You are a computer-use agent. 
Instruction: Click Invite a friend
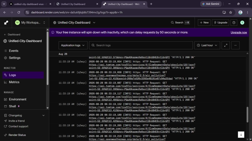pyautogui.click(x=17, y=121)
